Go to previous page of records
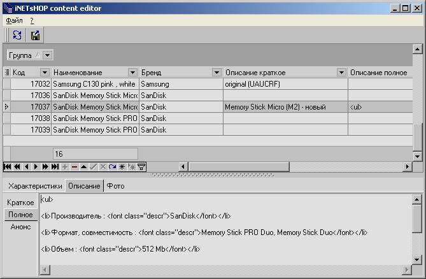Viewport: 426px width, 279px height. click(x=17, y=166)
